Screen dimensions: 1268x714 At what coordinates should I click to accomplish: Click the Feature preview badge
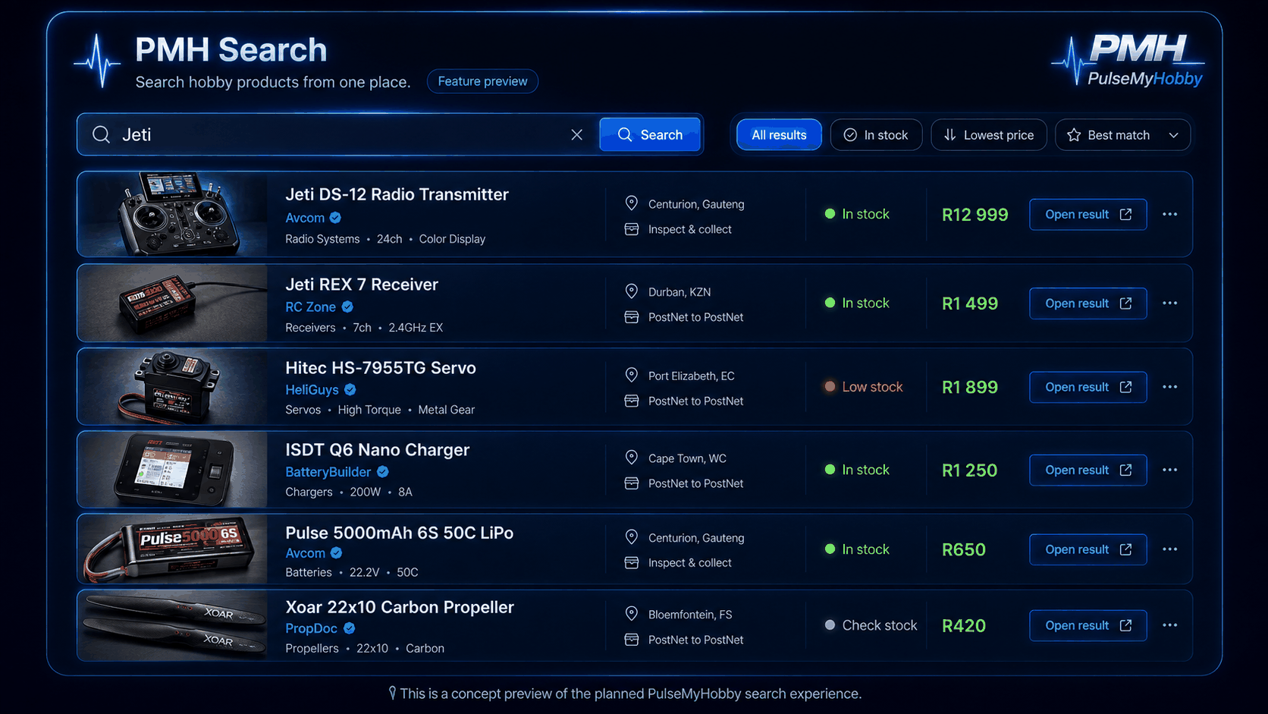pyautogui.click(x=482, y=81)
